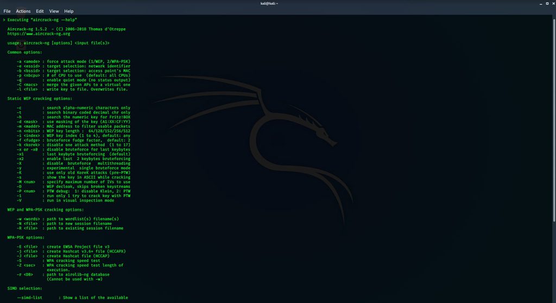The width and height of the screenshot is (556, 303).
Task: Click the '-l <file>' write key to file line
Action: 72,89
